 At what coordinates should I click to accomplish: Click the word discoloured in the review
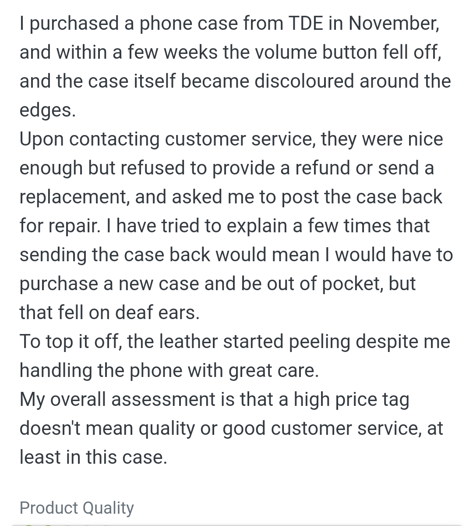(304, 81)
